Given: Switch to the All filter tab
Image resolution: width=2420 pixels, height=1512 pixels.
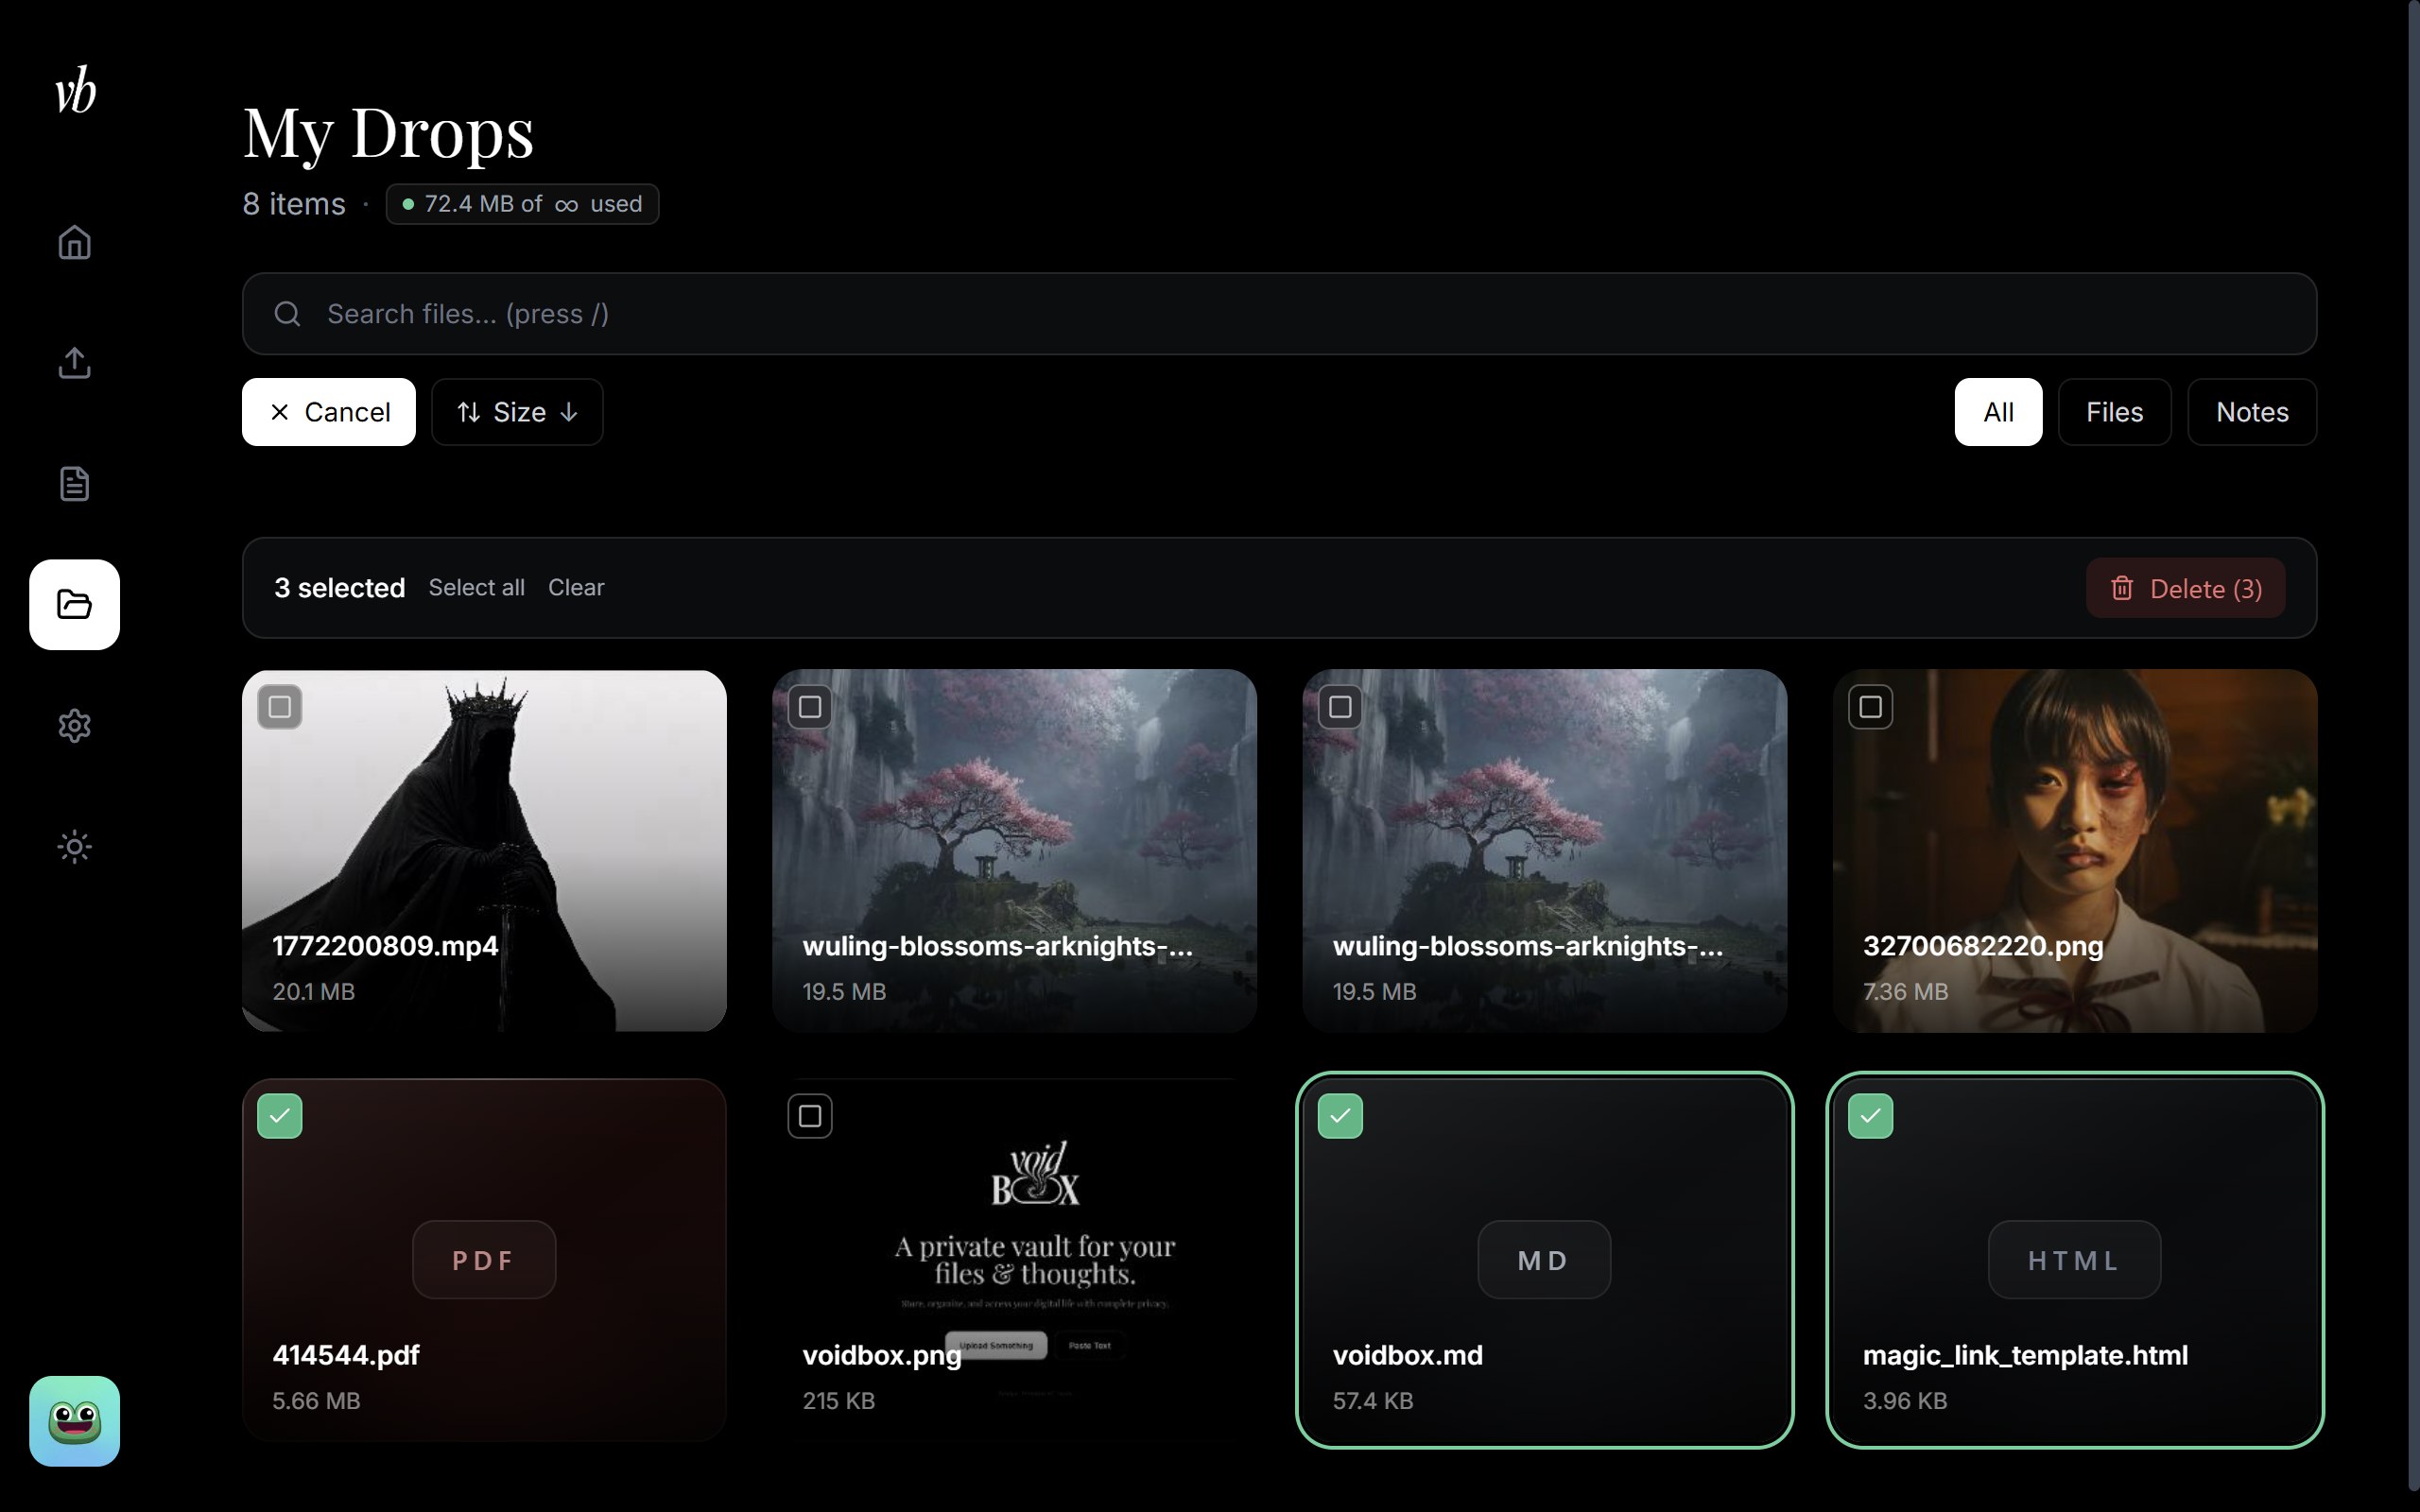Looking at the screenshot, I should click(1998, 412).
